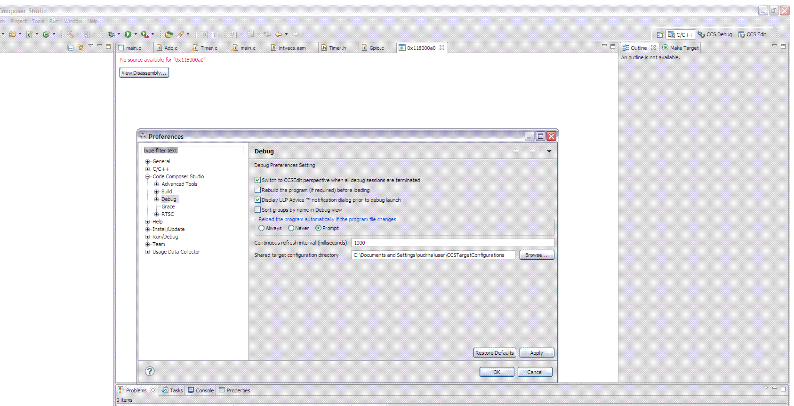Toggle Switch to CCSEdit perspective checkbox
Image resolution: width=794 pixels, height=406 pixels.
click(257, 180)
